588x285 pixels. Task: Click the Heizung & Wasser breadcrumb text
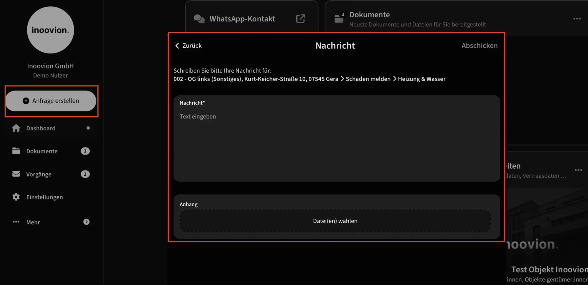pyautogui.click(x=422, y=79)
